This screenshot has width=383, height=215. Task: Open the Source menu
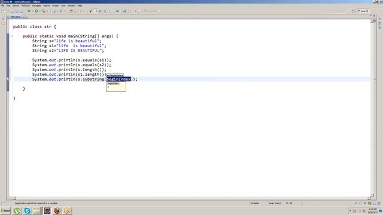(x=16, y=5)
